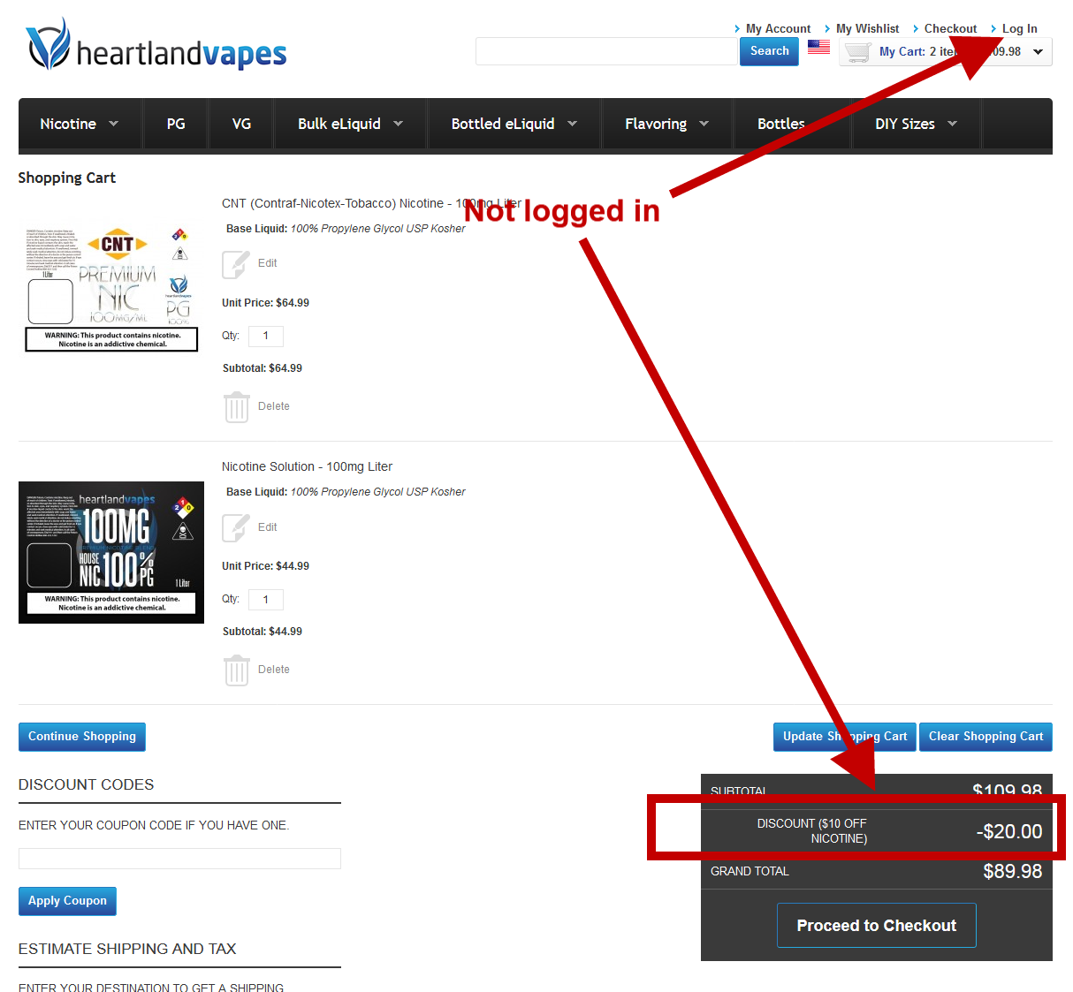Image resolution: width=1073 pixels, height=992 pixels.
Task: Click the Edit link text for CNT Nicotine
Action: (x=268, y=264)
